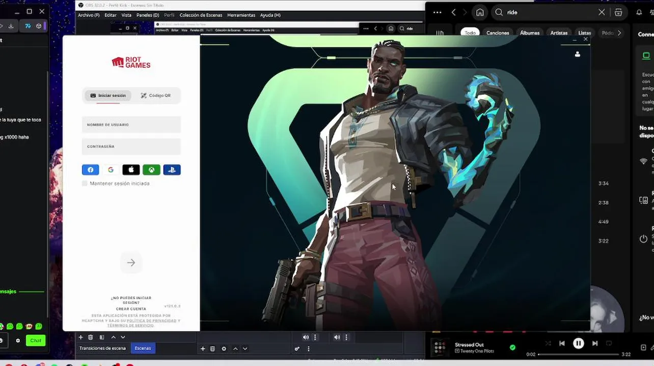Click the login arrow submit button
The height and width of the screenshot is (366, 654).
[x=131, y=263]
